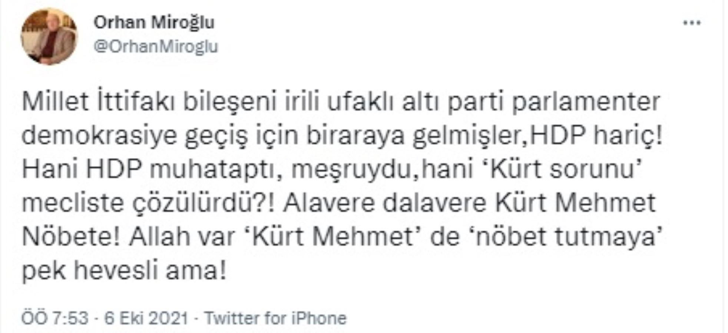Select the display name Orhan Miroğlu
The image size is (728, 333).
[x=156, y=22]
